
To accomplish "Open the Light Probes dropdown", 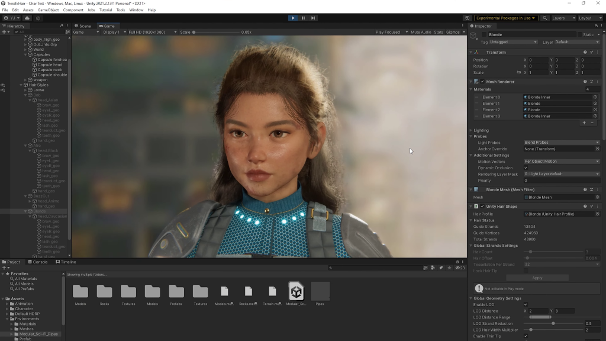I will (x=561, y=142).
